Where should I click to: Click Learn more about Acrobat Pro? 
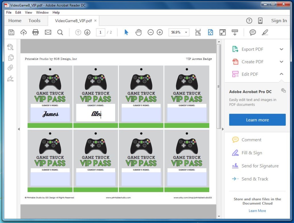coord(257,120)
